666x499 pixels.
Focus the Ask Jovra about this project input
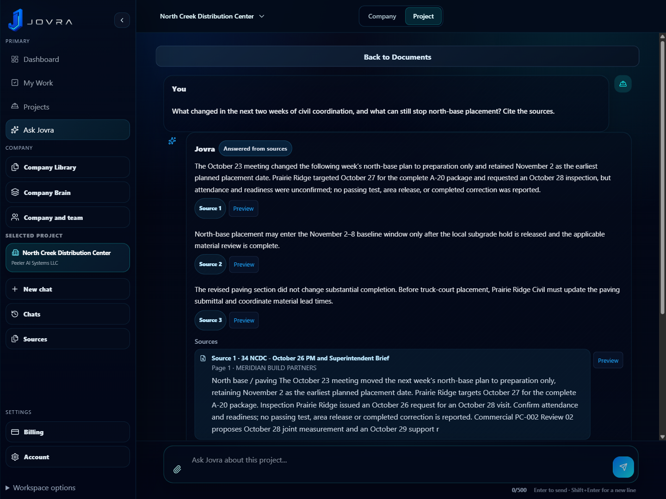point(398,460)
